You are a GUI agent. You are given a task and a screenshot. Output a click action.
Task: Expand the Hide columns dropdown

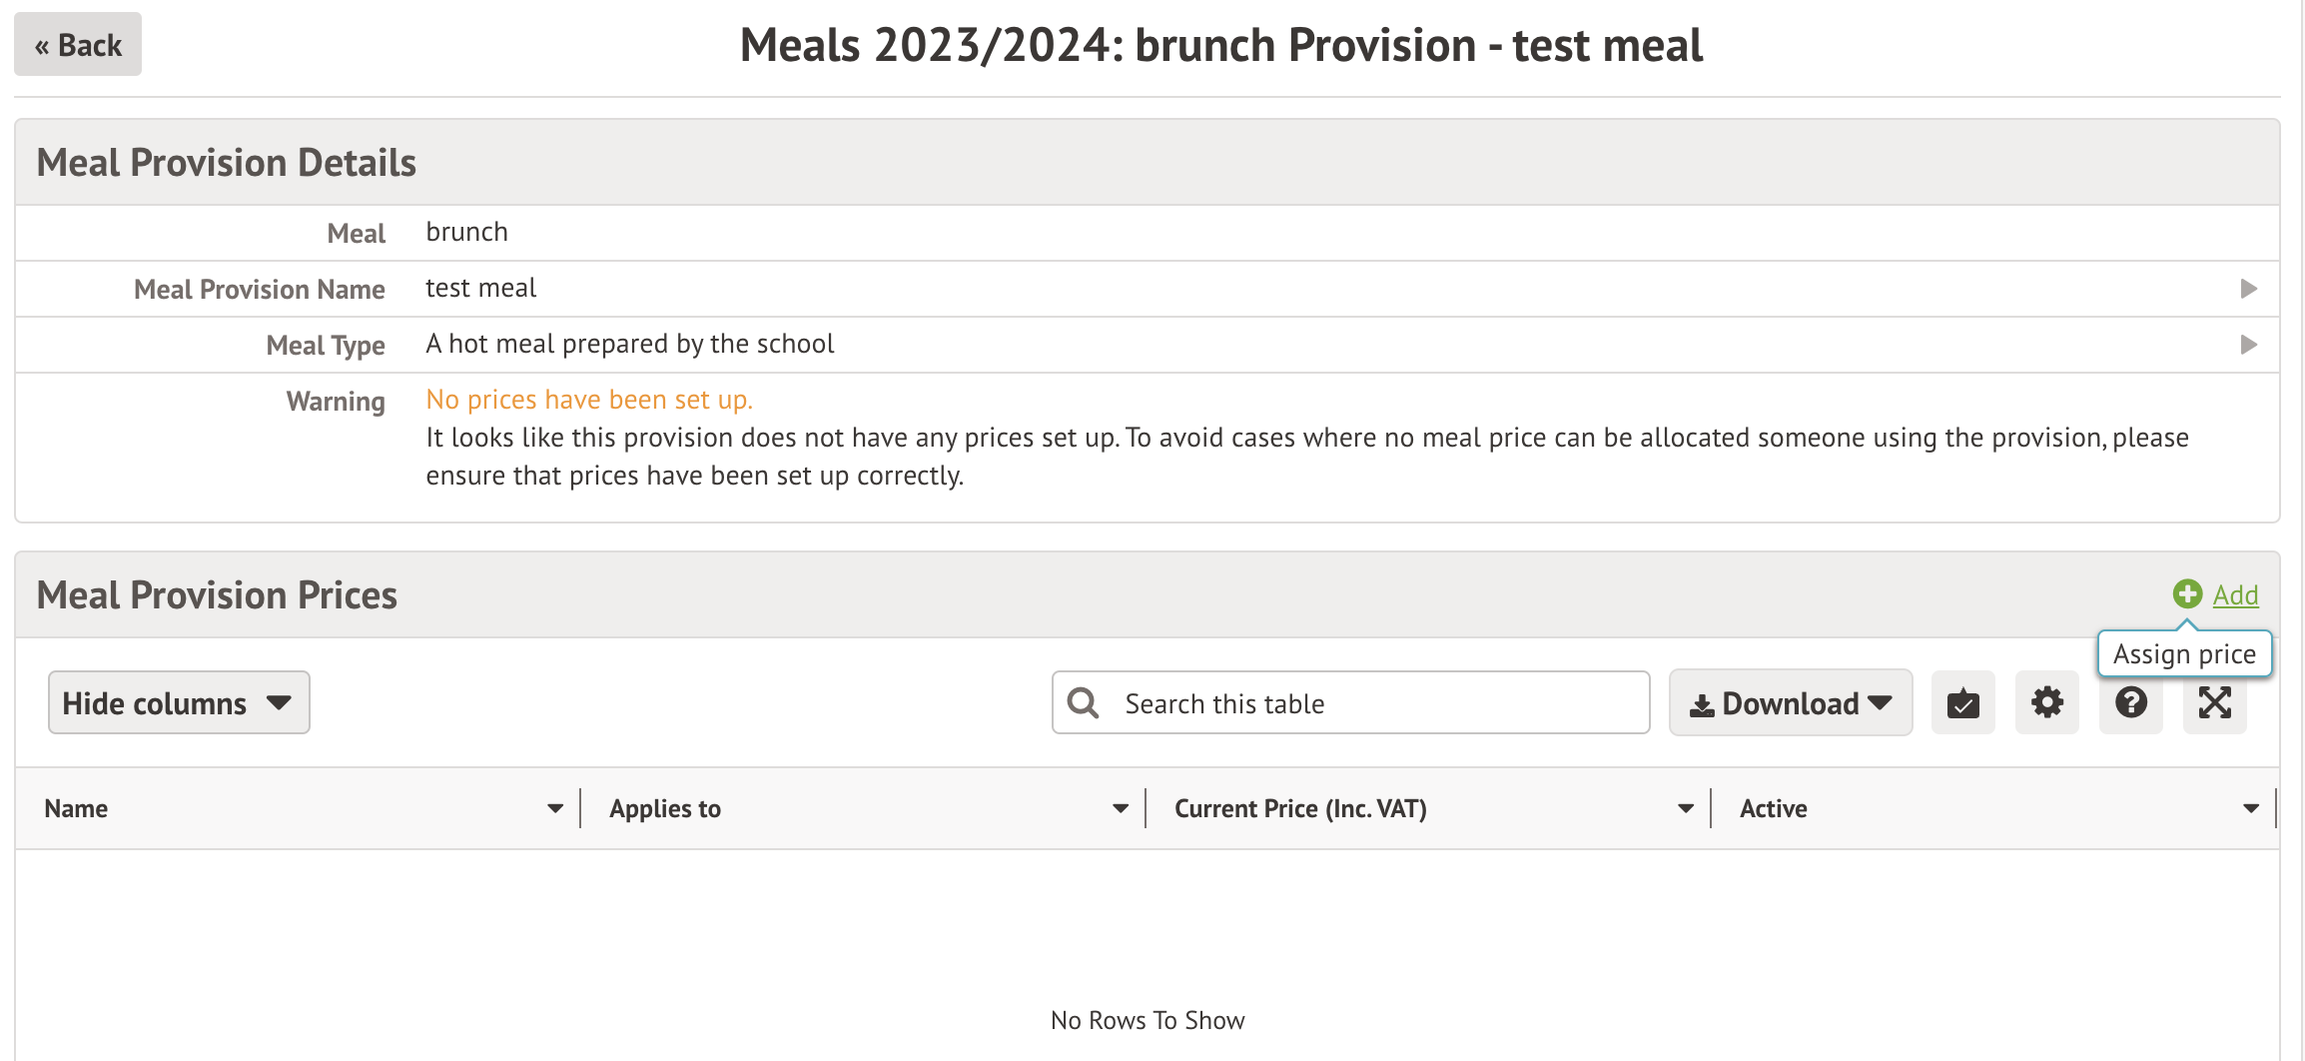[x=179, y=703]
